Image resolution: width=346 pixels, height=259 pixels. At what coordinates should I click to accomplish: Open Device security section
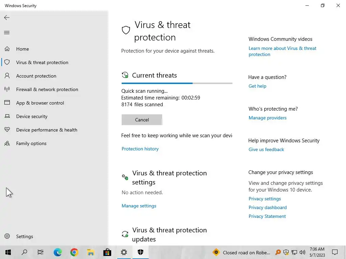(32, 116)
